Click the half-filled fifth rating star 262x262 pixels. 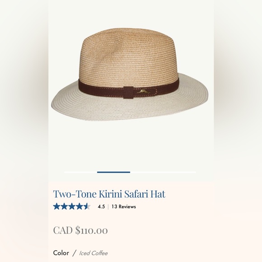(87, 206)
